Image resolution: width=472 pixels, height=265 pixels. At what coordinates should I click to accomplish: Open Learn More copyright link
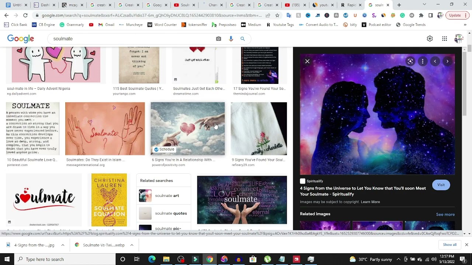370,202
